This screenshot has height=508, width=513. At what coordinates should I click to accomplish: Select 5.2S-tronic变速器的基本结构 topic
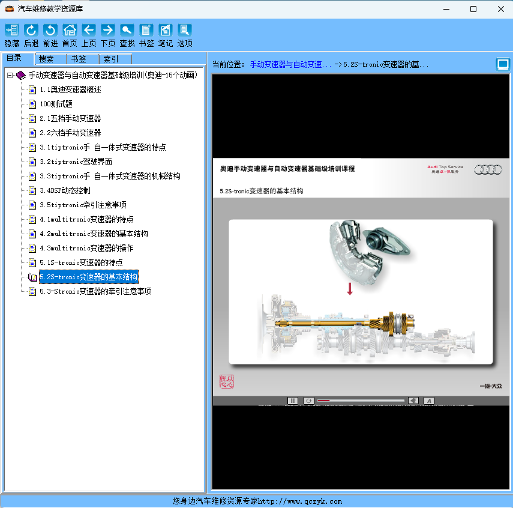click(89, 277)
